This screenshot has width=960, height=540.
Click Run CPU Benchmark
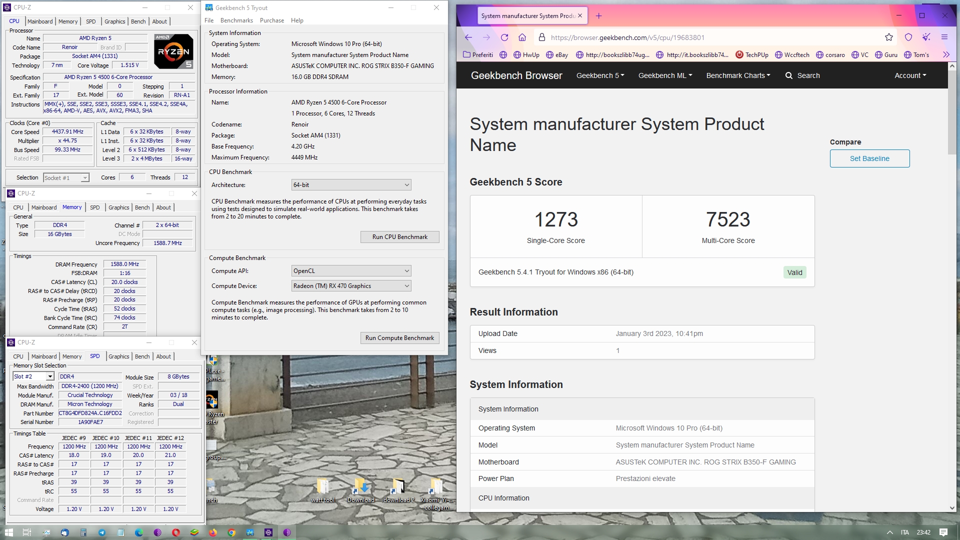[x=400, y=237]
